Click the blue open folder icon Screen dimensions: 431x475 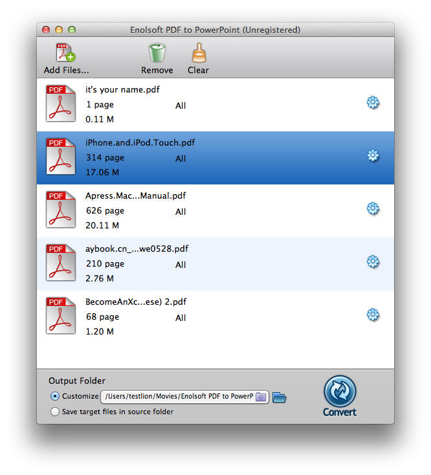pos(279,397)
